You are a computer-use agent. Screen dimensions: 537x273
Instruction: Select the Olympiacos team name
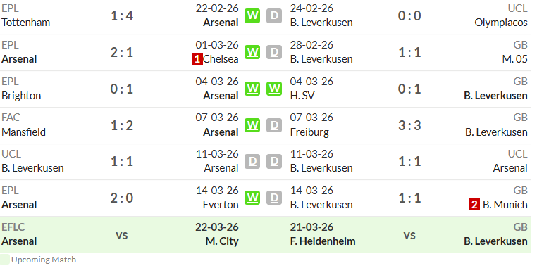point(500,23)
